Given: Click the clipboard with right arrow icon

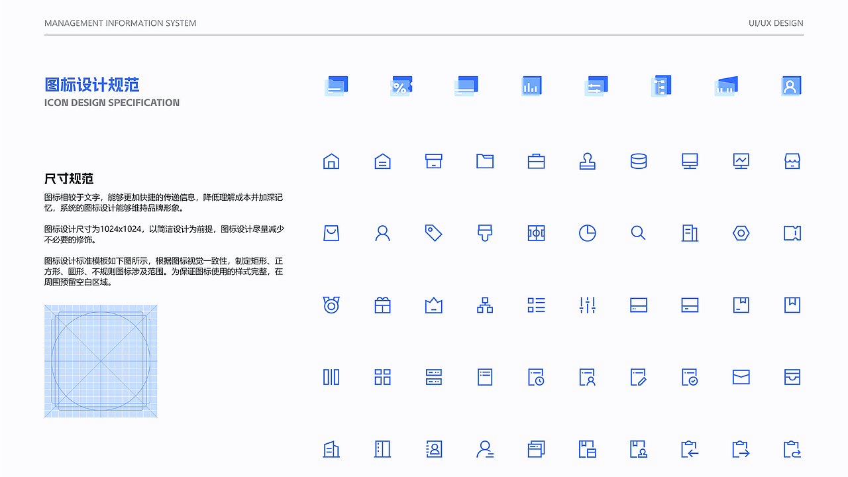Looking at the screenshot, I should click(x=741, y=449).
